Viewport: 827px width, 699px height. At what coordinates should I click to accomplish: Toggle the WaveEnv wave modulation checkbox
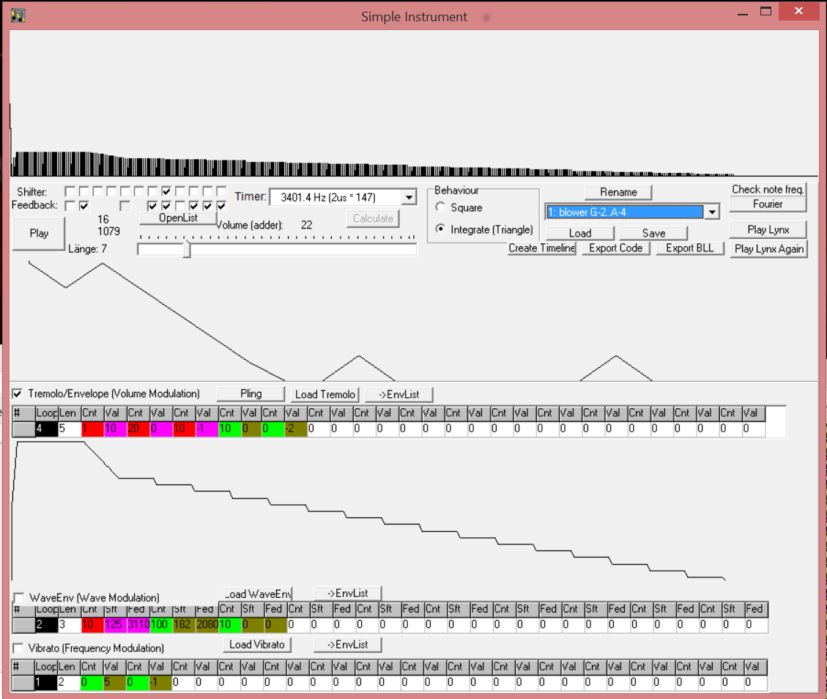[19, 598]
